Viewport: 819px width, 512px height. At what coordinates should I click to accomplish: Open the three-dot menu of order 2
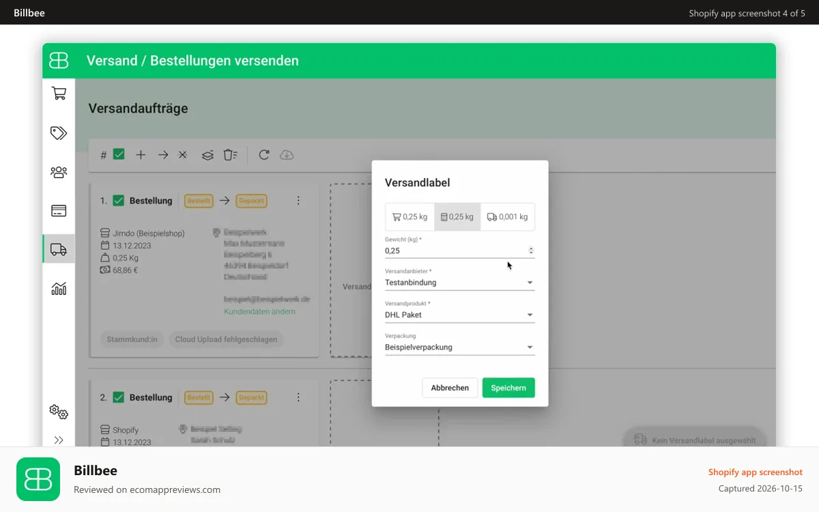click(298, 397)
